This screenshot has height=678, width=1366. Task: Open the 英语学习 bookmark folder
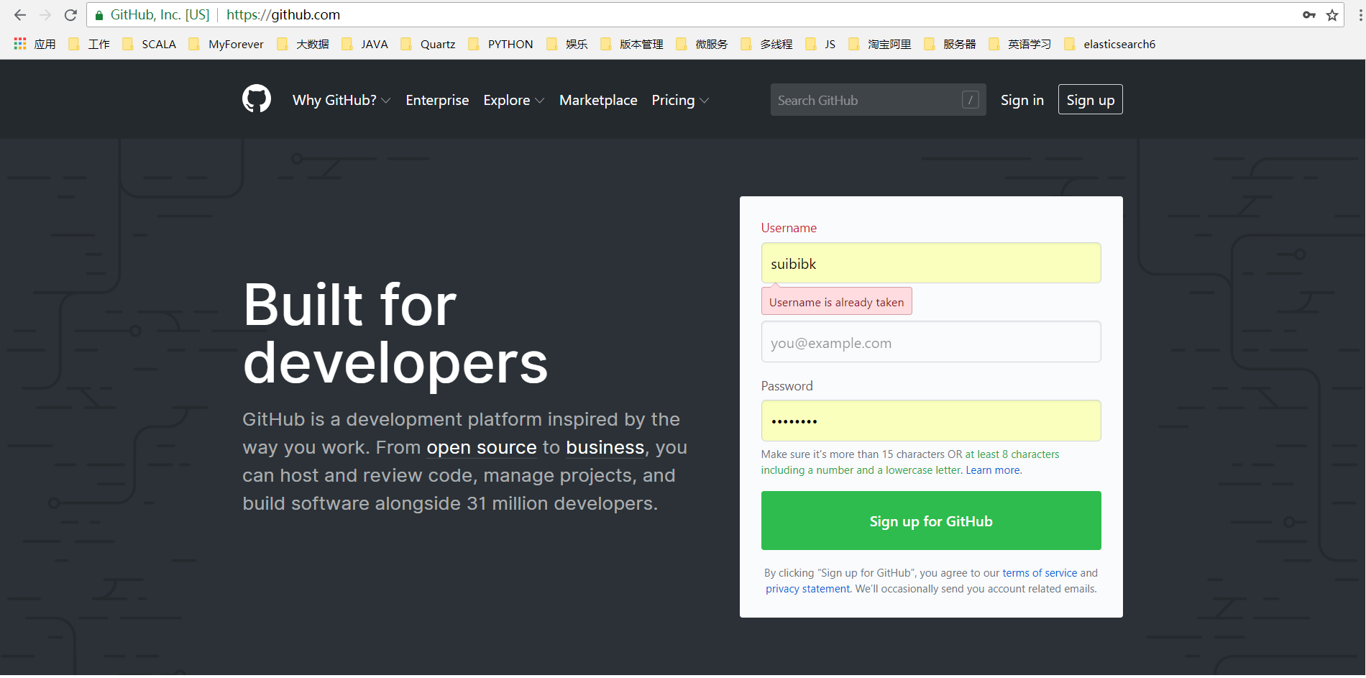(1019, 44)
